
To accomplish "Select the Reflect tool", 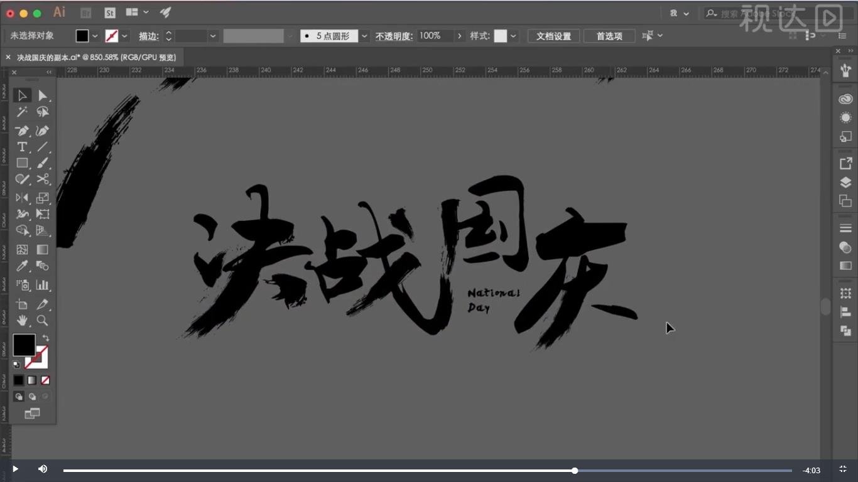I will pos(22,198).
